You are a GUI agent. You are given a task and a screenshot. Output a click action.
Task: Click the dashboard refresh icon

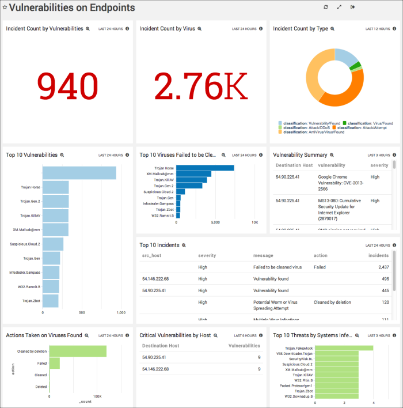(326, 7)
